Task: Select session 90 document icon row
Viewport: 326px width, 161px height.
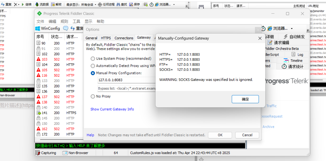Action: click(38, 43)
